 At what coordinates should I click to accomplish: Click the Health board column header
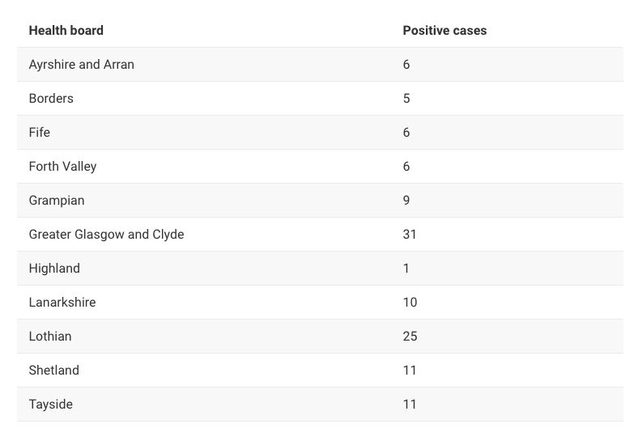[66, 31]
